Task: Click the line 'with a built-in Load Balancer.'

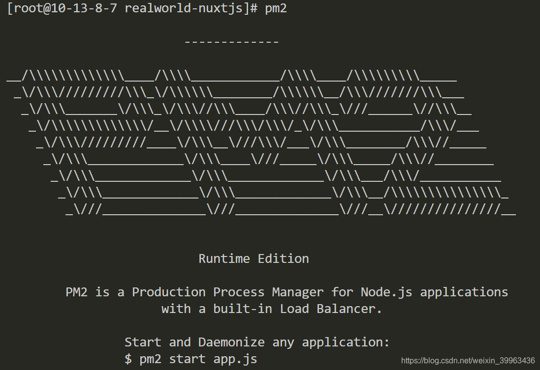Action: 272,309
